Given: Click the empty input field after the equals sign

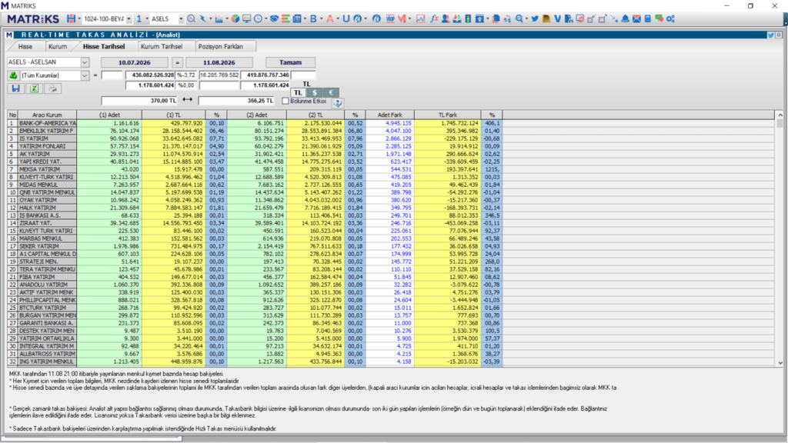Looking at the screenshot, I should (112, 75).
